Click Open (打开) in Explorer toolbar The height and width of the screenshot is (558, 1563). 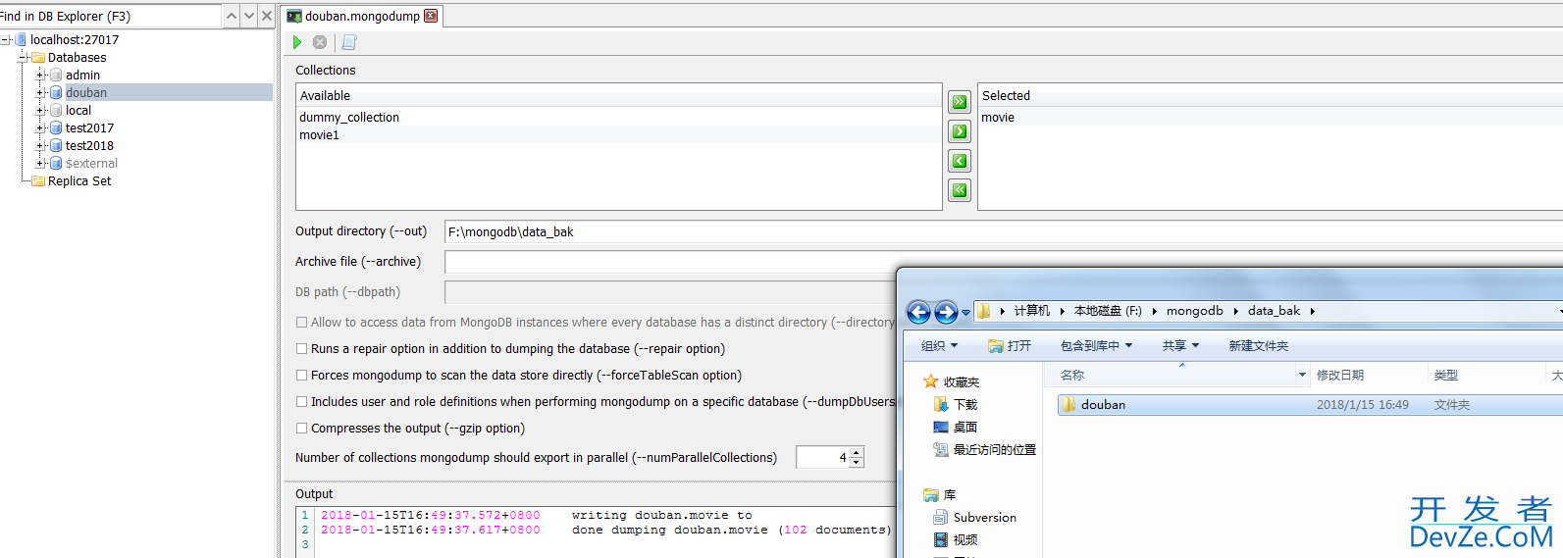pyautogui.click(x=1010, y=345)
